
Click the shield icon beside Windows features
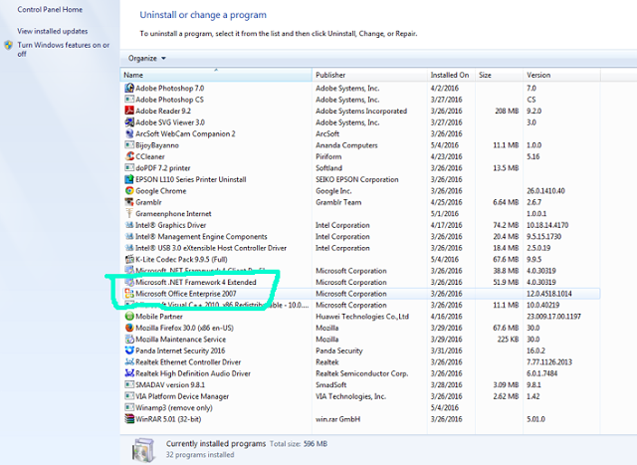9,45
